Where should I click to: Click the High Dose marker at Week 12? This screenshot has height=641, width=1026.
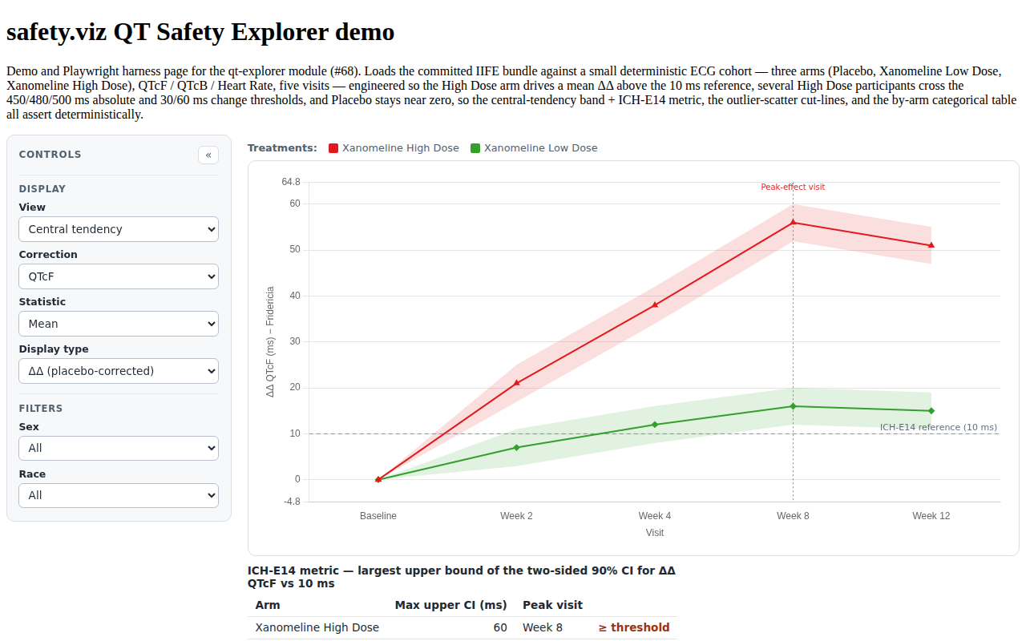931,245
